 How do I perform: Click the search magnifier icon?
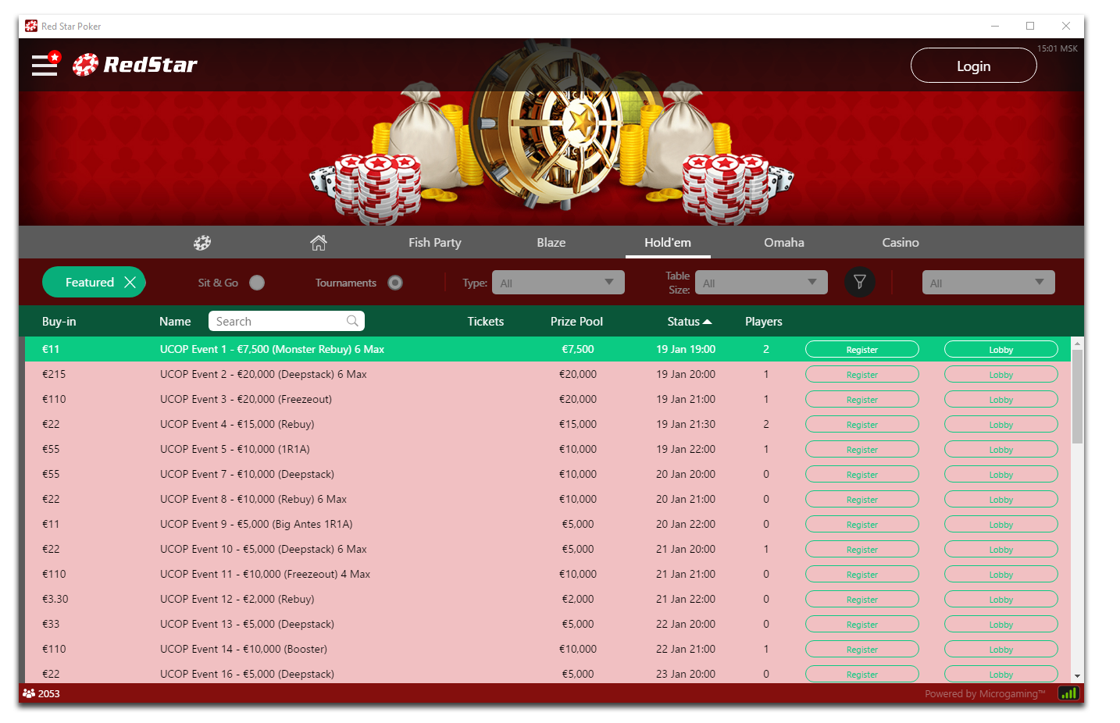[352, 321]
